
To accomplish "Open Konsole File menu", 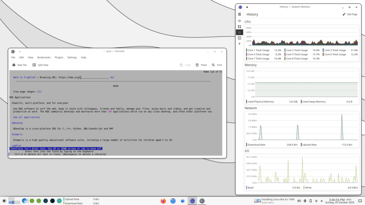I will click(x=13, y=57).
